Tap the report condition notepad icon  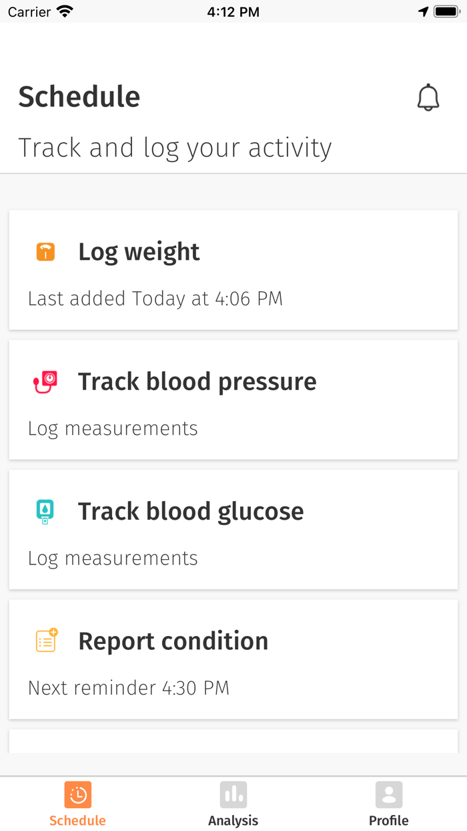point(46,641)
